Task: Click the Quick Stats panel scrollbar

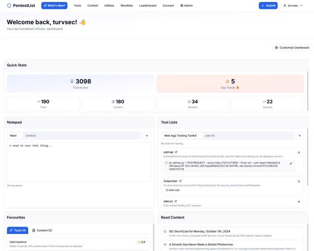Action: tap(308, 91)
